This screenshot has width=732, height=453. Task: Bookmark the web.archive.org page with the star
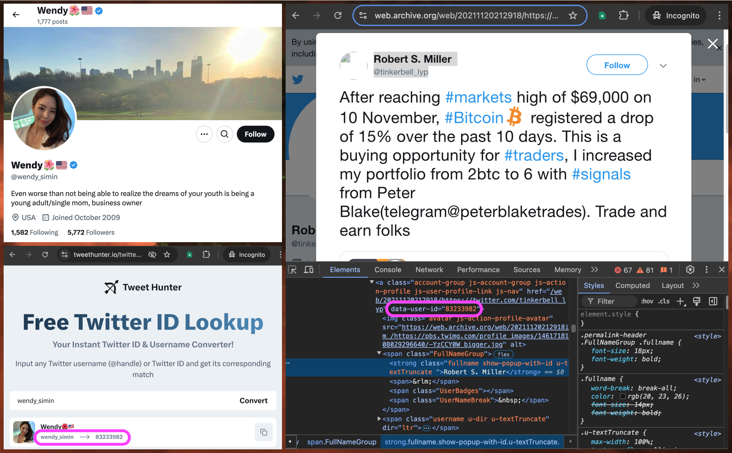(573, 15)
